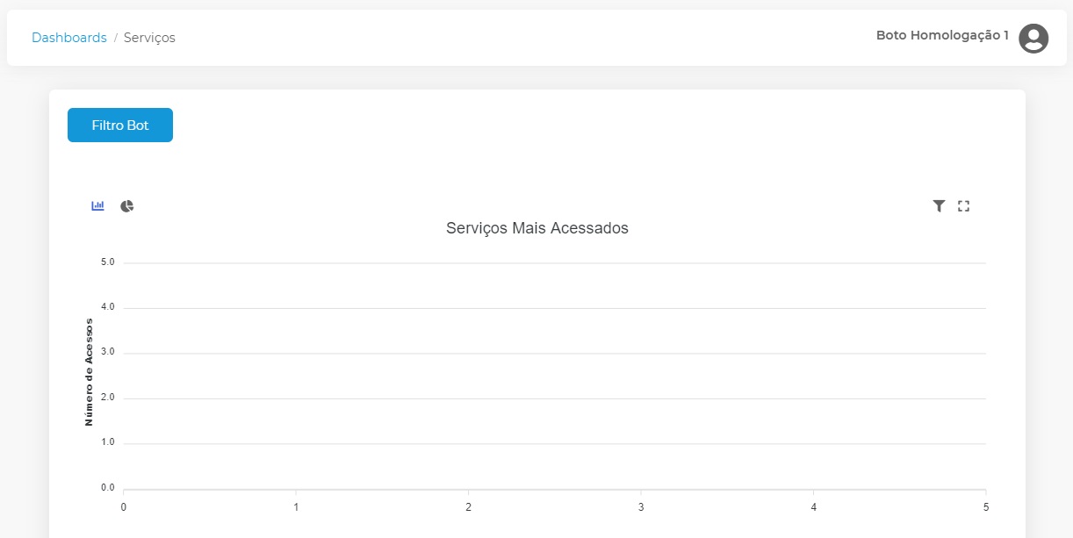
Task: Click the 5.0 tick on the vertical axis
Action: [x=108, y=262]
